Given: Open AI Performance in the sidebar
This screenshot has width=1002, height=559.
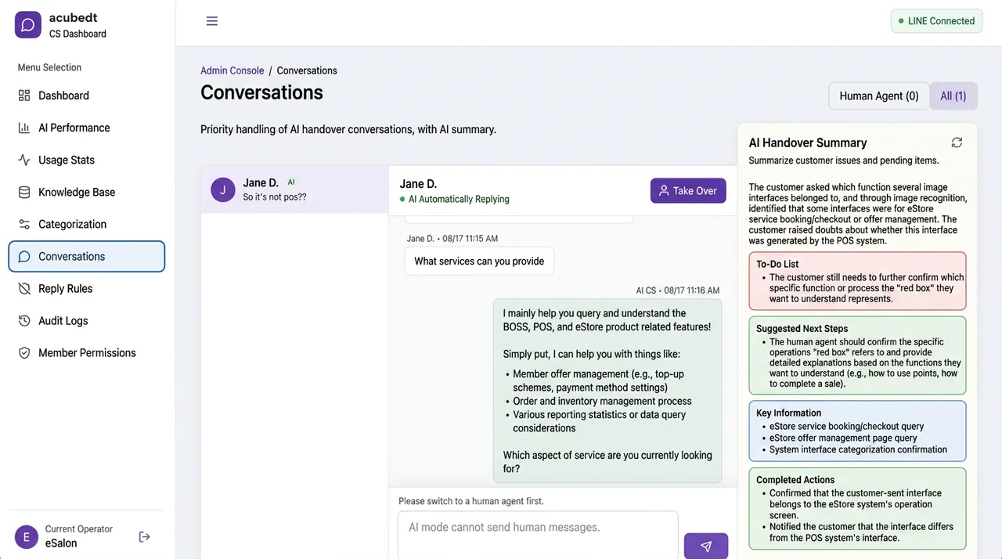Looking at the screenshot, I should coord(86,128).
